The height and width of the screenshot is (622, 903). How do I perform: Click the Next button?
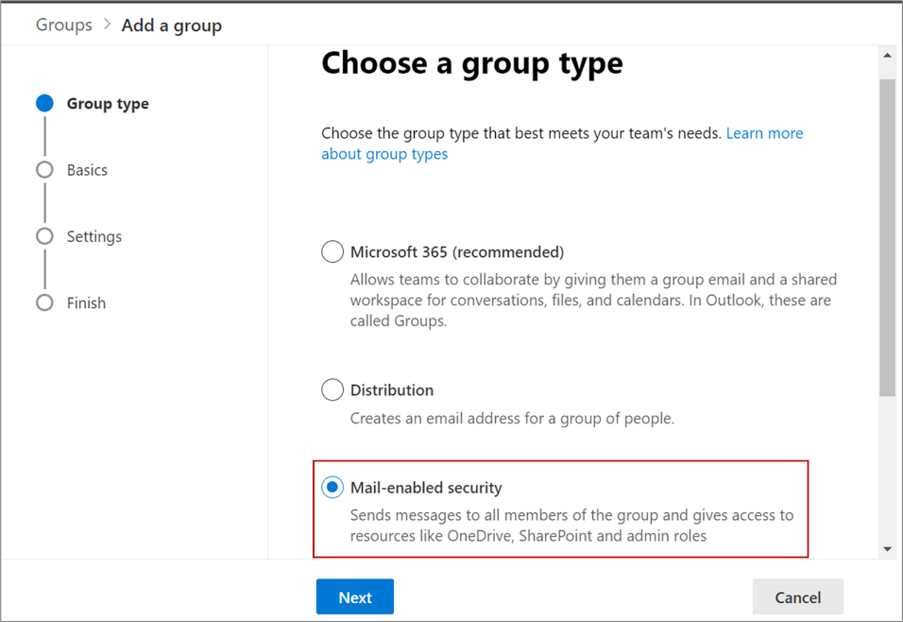(x=354, y=596)
